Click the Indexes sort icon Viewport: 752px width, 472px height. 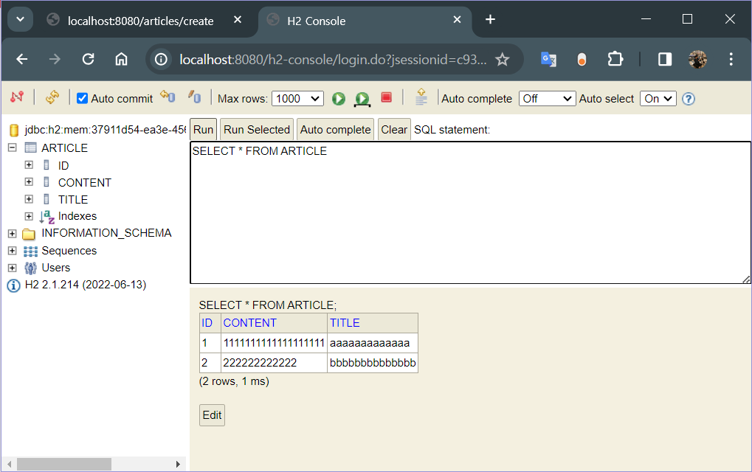[46, 217]
